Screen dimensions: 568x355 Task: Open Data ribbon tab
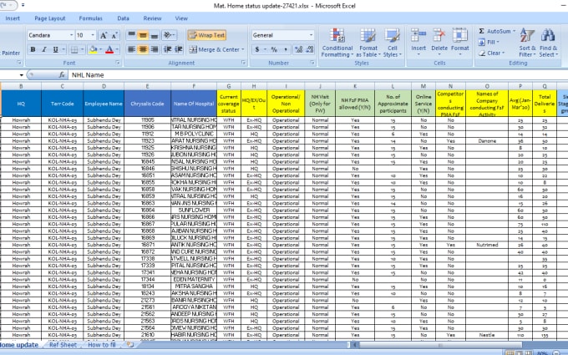point(123,18)
